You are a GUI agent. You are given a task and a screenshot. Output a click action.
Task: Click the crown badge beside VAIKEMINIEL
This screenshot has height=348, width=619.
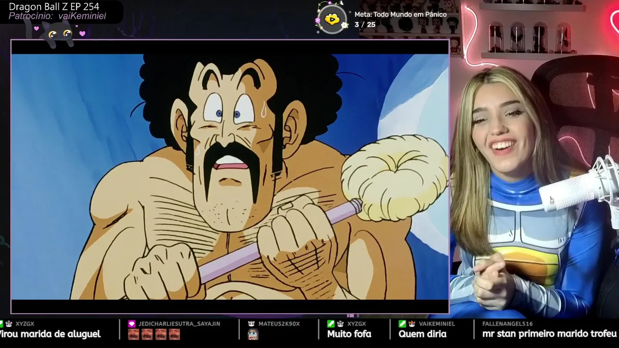click(412, 324)
